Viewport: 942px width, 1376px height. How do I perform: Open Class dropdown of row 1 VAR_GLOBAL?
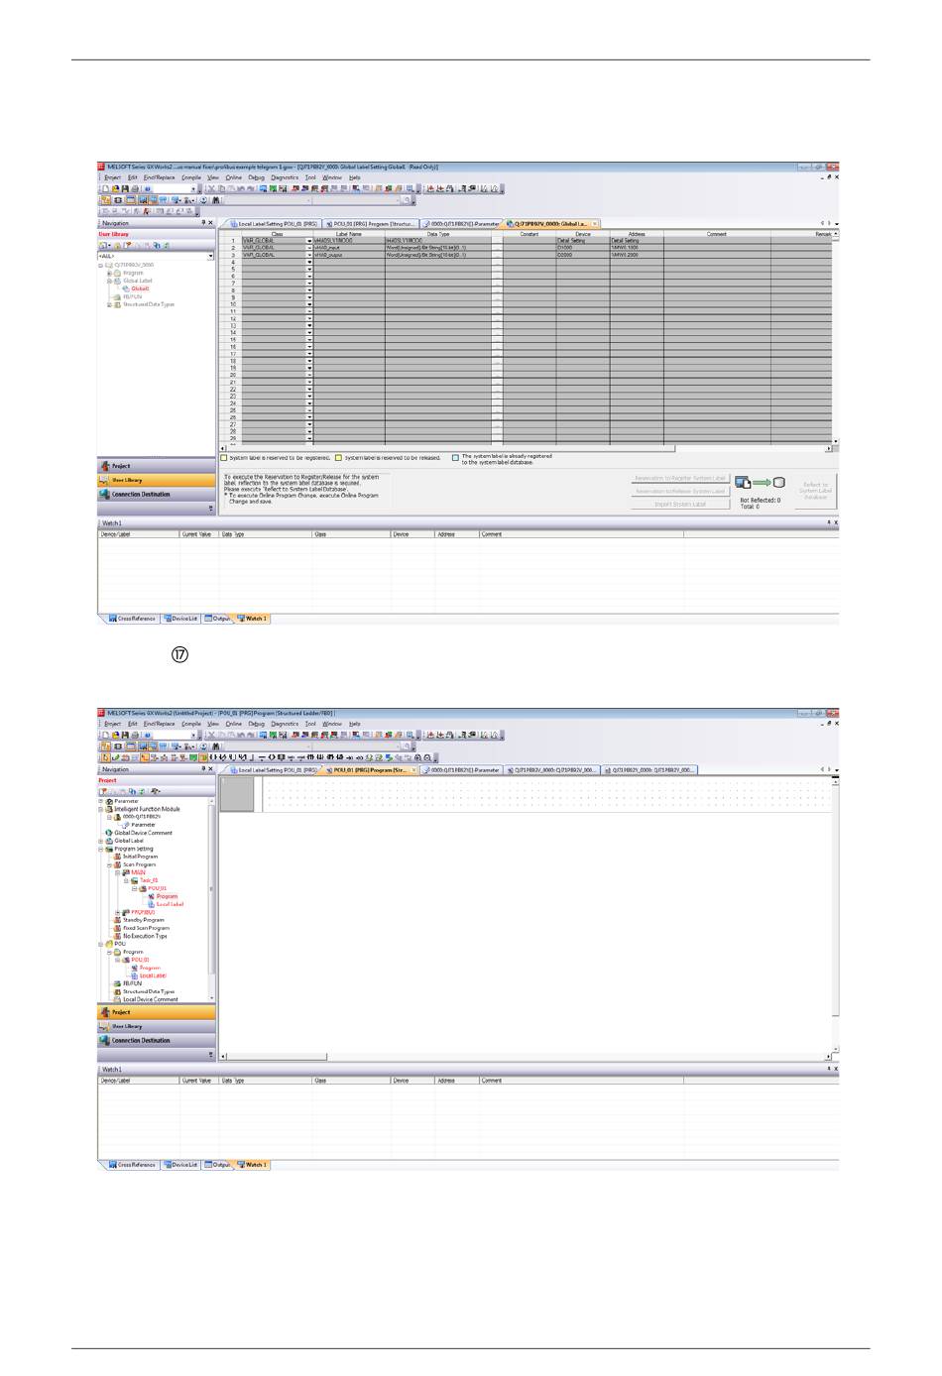[x=309, y=241]
